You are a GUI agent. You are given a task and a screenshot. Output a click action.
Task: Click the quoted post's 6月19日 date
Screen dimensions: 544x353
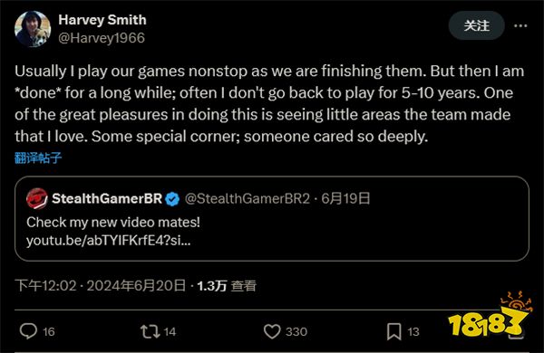click(x=345, y=198)
